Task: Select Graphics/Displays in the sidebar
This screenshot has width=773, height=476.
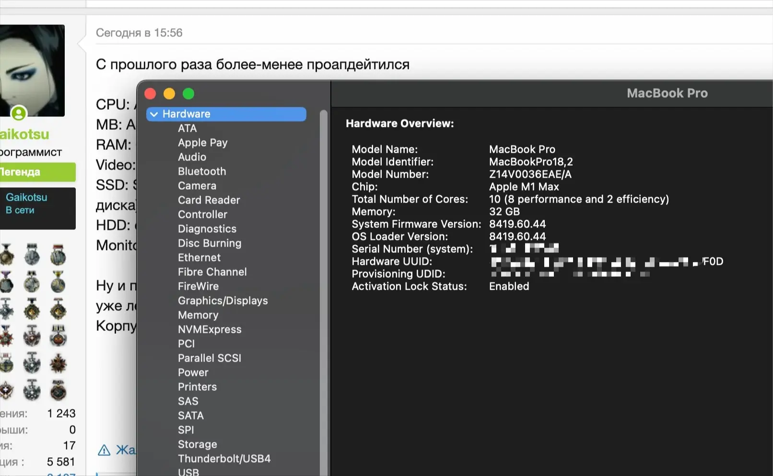Action: click(223, 301)
